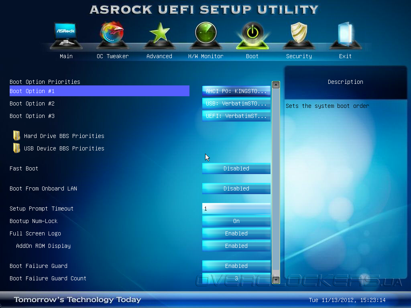Toggle Boot Failure Guard Enabled value

[x=236, y=266]
